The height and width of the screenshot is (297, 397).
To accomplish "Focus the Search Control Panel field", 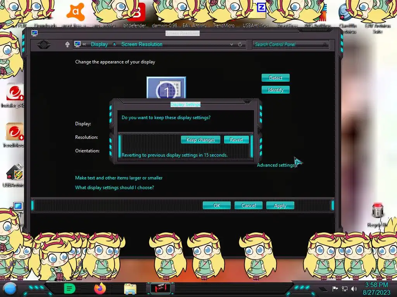I will [x=290, y=44].
